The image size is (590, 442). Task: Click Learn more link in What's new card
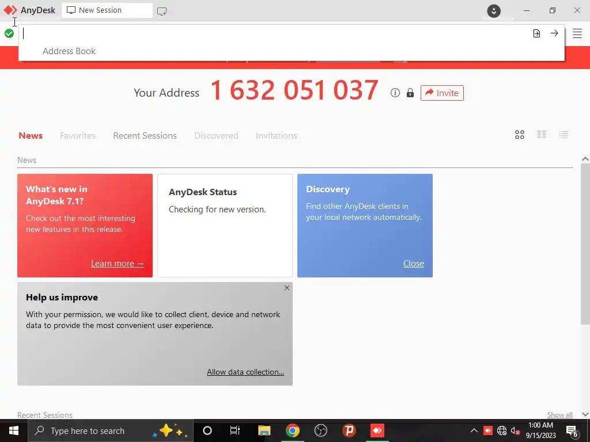click(x=118, y=264)
